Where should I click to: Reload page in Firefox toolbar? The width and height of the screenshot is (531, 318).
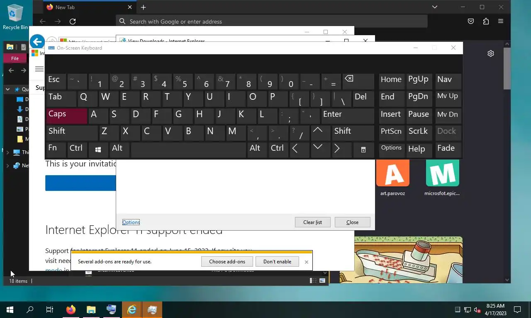pos(73,22)
